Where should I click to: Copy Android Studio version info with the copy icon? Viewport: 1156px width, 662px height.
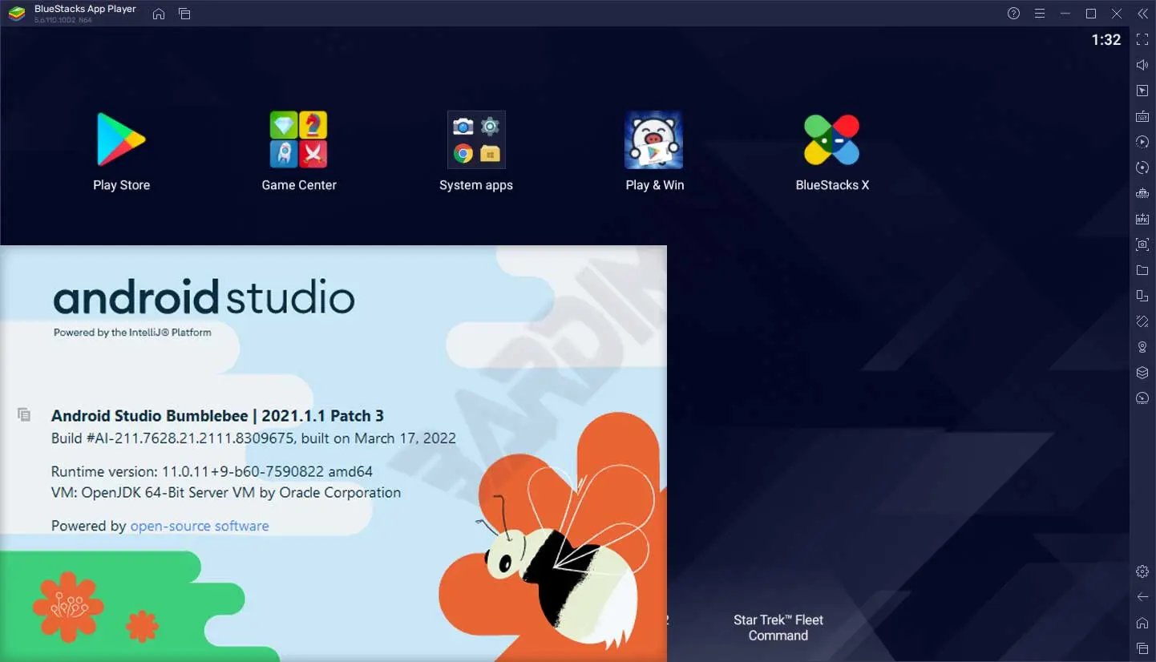24,414
